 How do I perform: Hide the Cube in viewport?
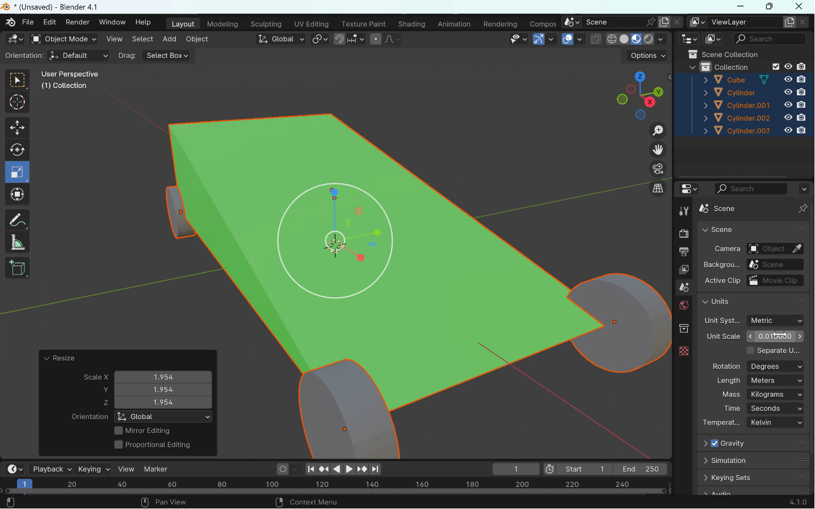click(789, 80)
